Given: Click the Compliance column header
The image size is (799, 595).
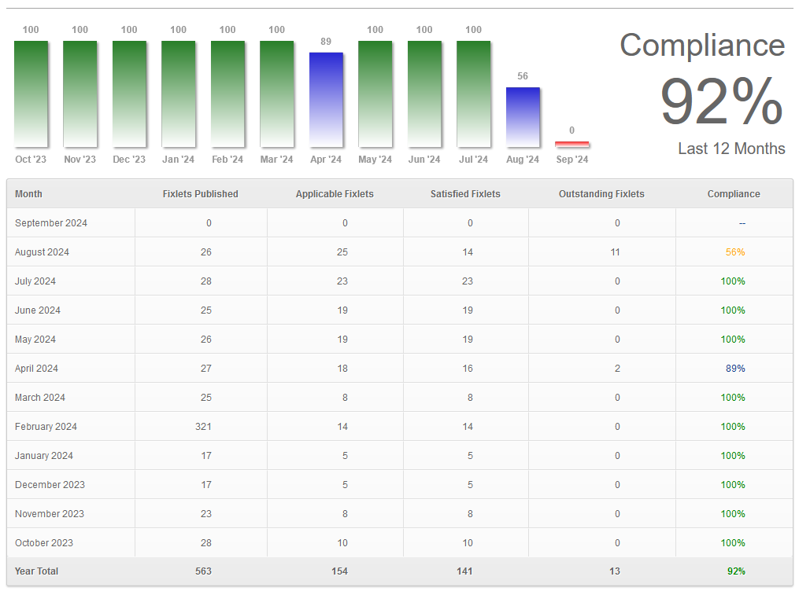Looking at the screenshot, I should [733, 193].
